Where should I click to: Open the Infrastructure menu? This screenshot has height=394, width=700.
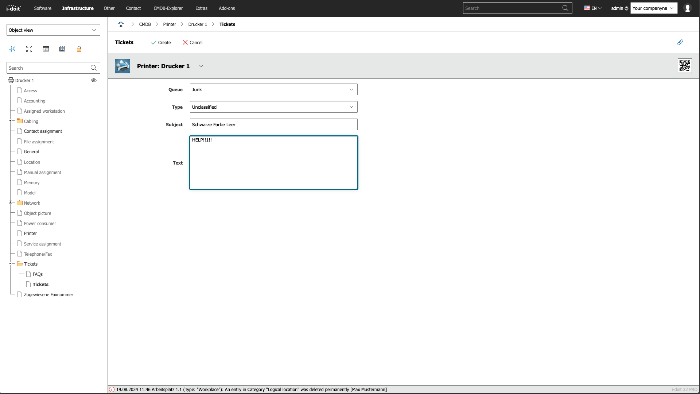point(78,8)
